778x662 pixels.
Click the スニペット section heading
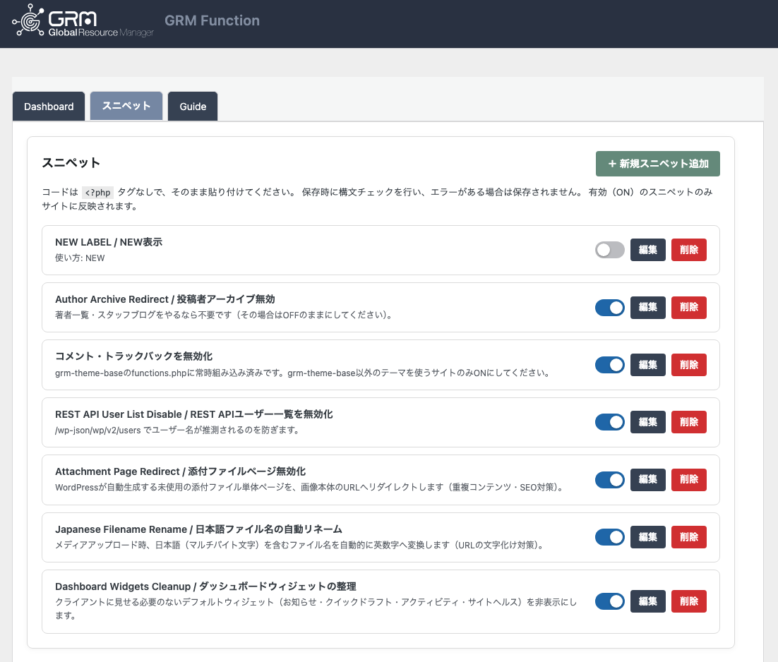tap(71, 162)
